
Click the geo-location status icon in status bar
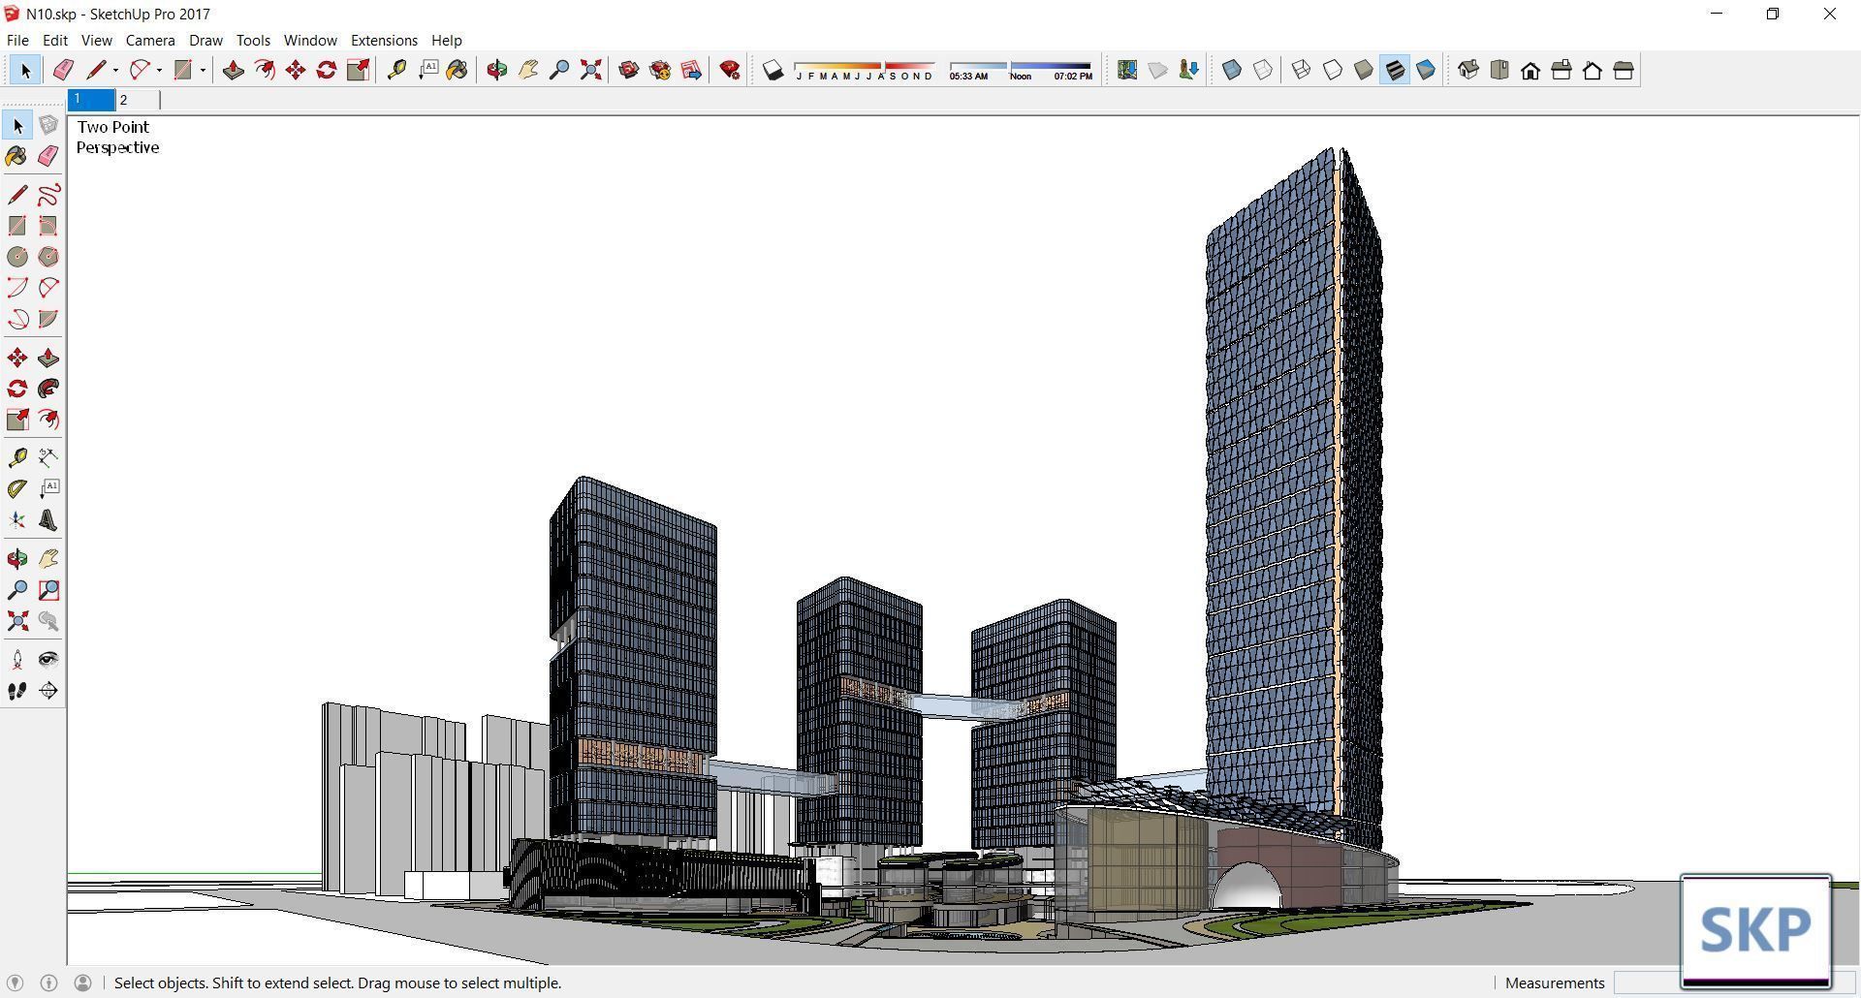point(15,982)
